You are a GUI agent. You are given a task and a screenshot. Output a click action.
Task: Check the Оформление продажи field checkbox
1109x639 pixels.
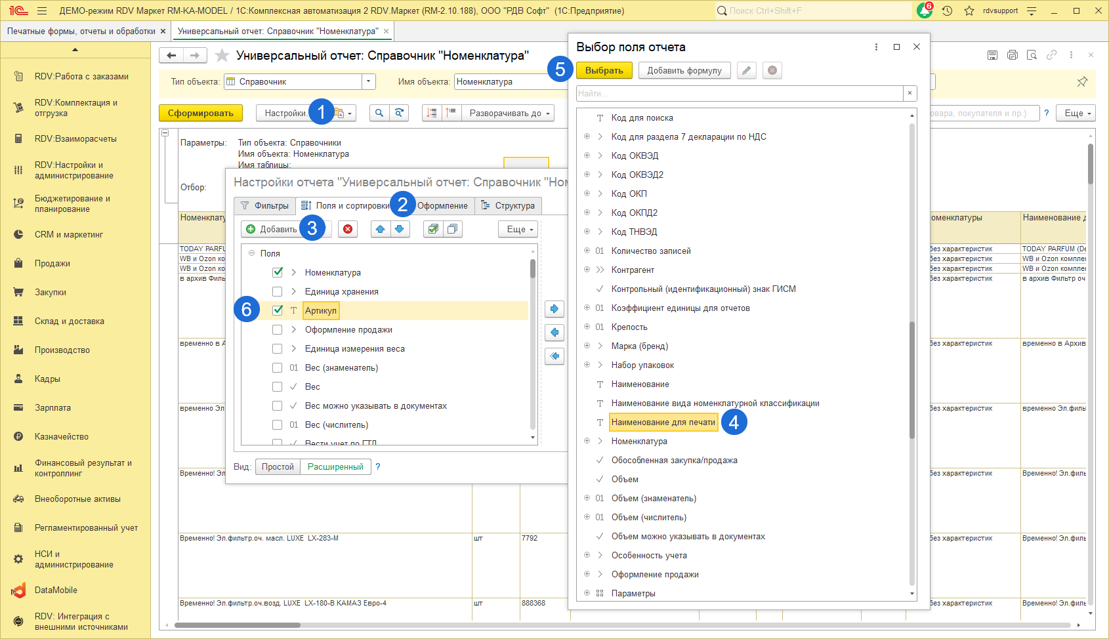(278, 329)
